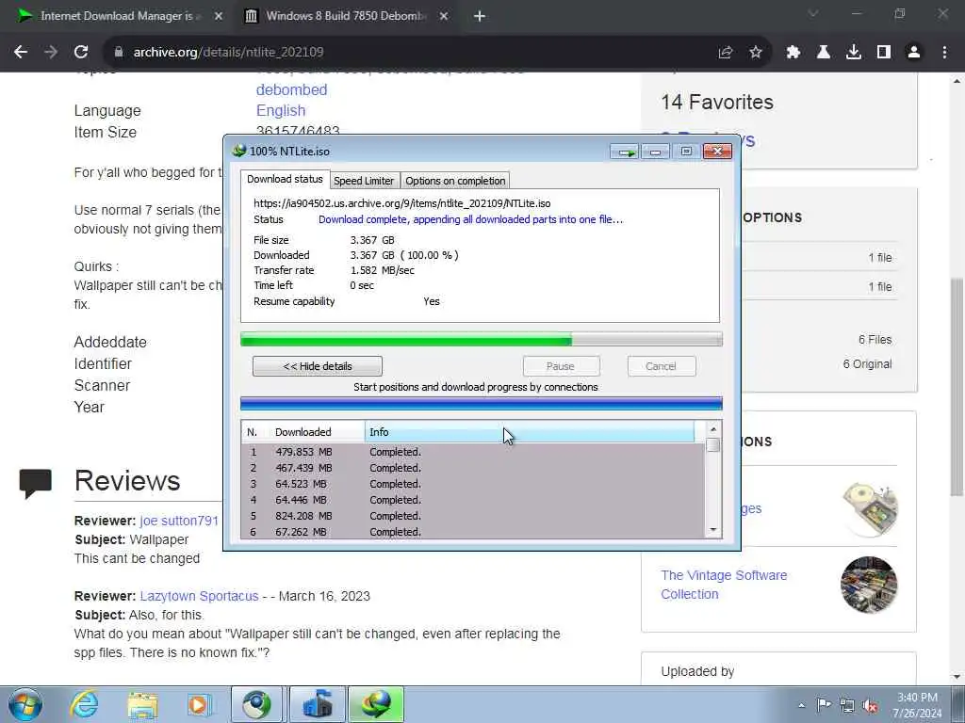Open the Chrome extensions puzzle icon

[793, 53]
